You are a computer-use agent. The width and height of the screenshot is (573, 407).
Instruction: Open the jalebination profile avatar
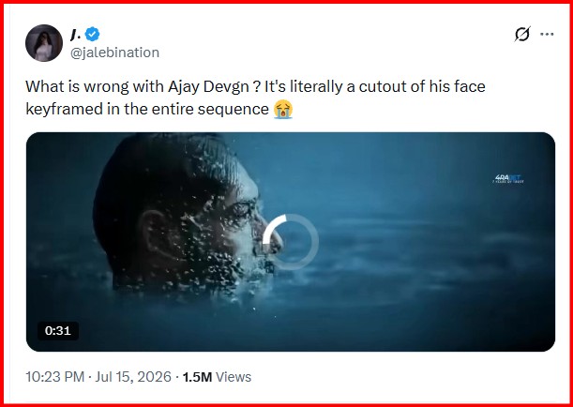[44, 43]
